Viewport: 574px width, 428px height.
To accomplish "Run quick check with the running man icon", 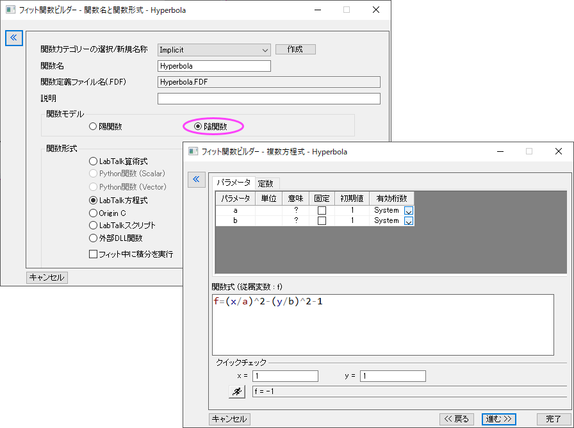I will (237, 391).
